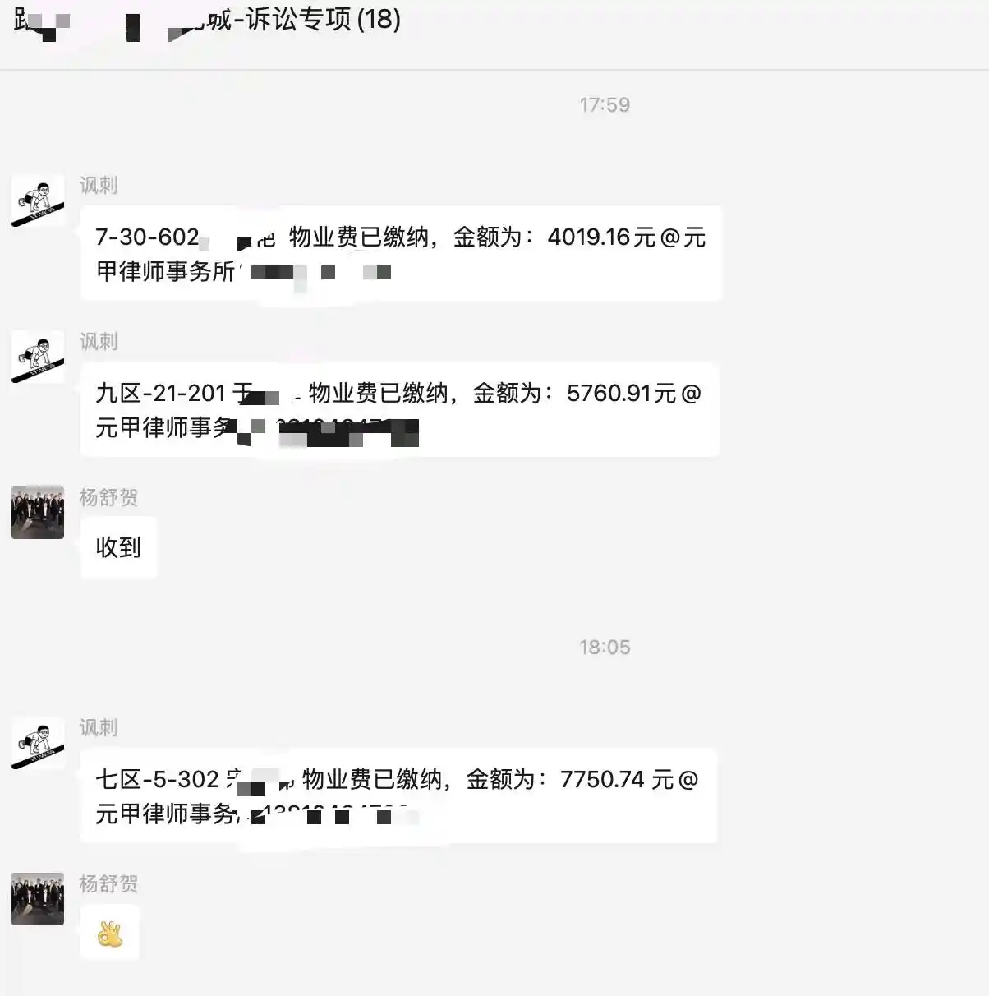Click sender name 讽刺 above 5760.91元 message
Screen dimensions: 989x996
point(99,341)
